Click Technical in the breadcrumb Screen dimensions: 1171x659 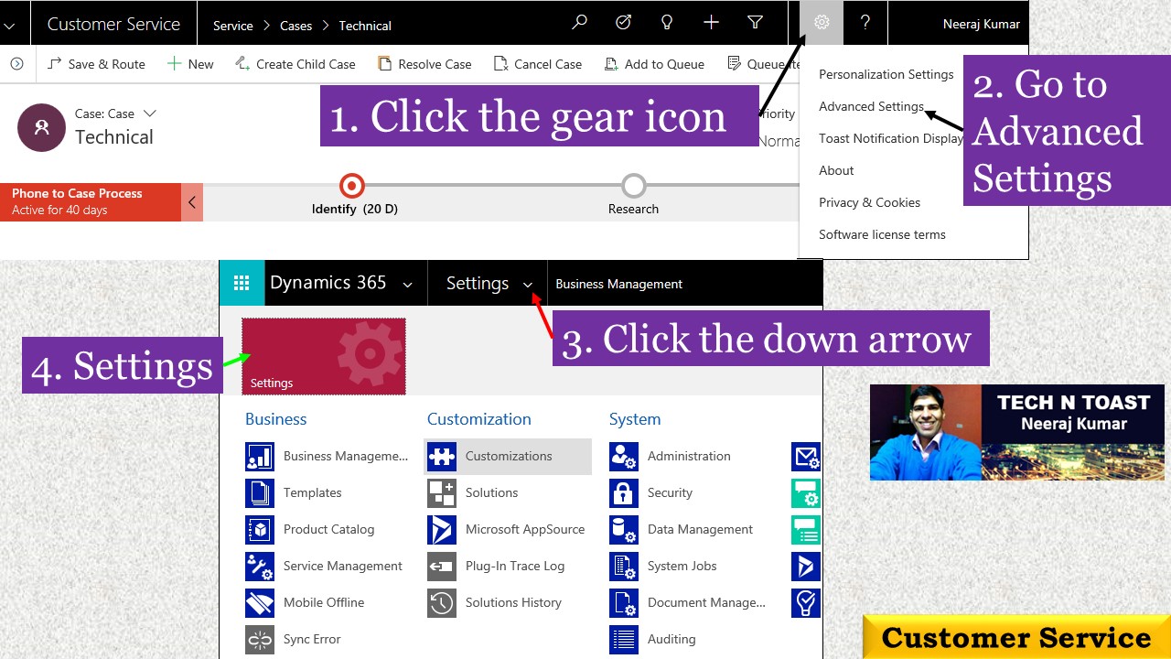point(365,26)
